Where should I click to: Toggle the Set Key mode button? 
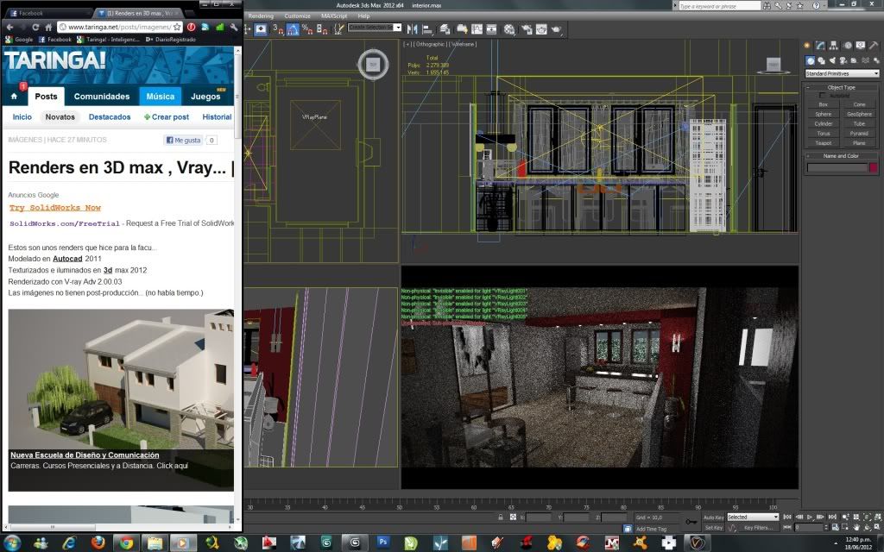coord(713,528)
